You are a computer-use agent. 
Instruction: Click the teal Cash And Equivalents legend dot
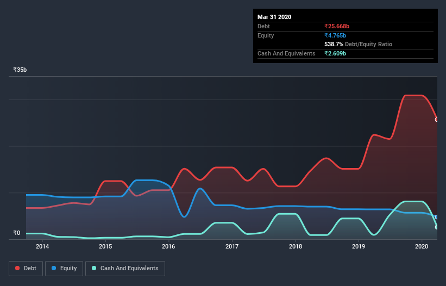[x=94, y=268]
